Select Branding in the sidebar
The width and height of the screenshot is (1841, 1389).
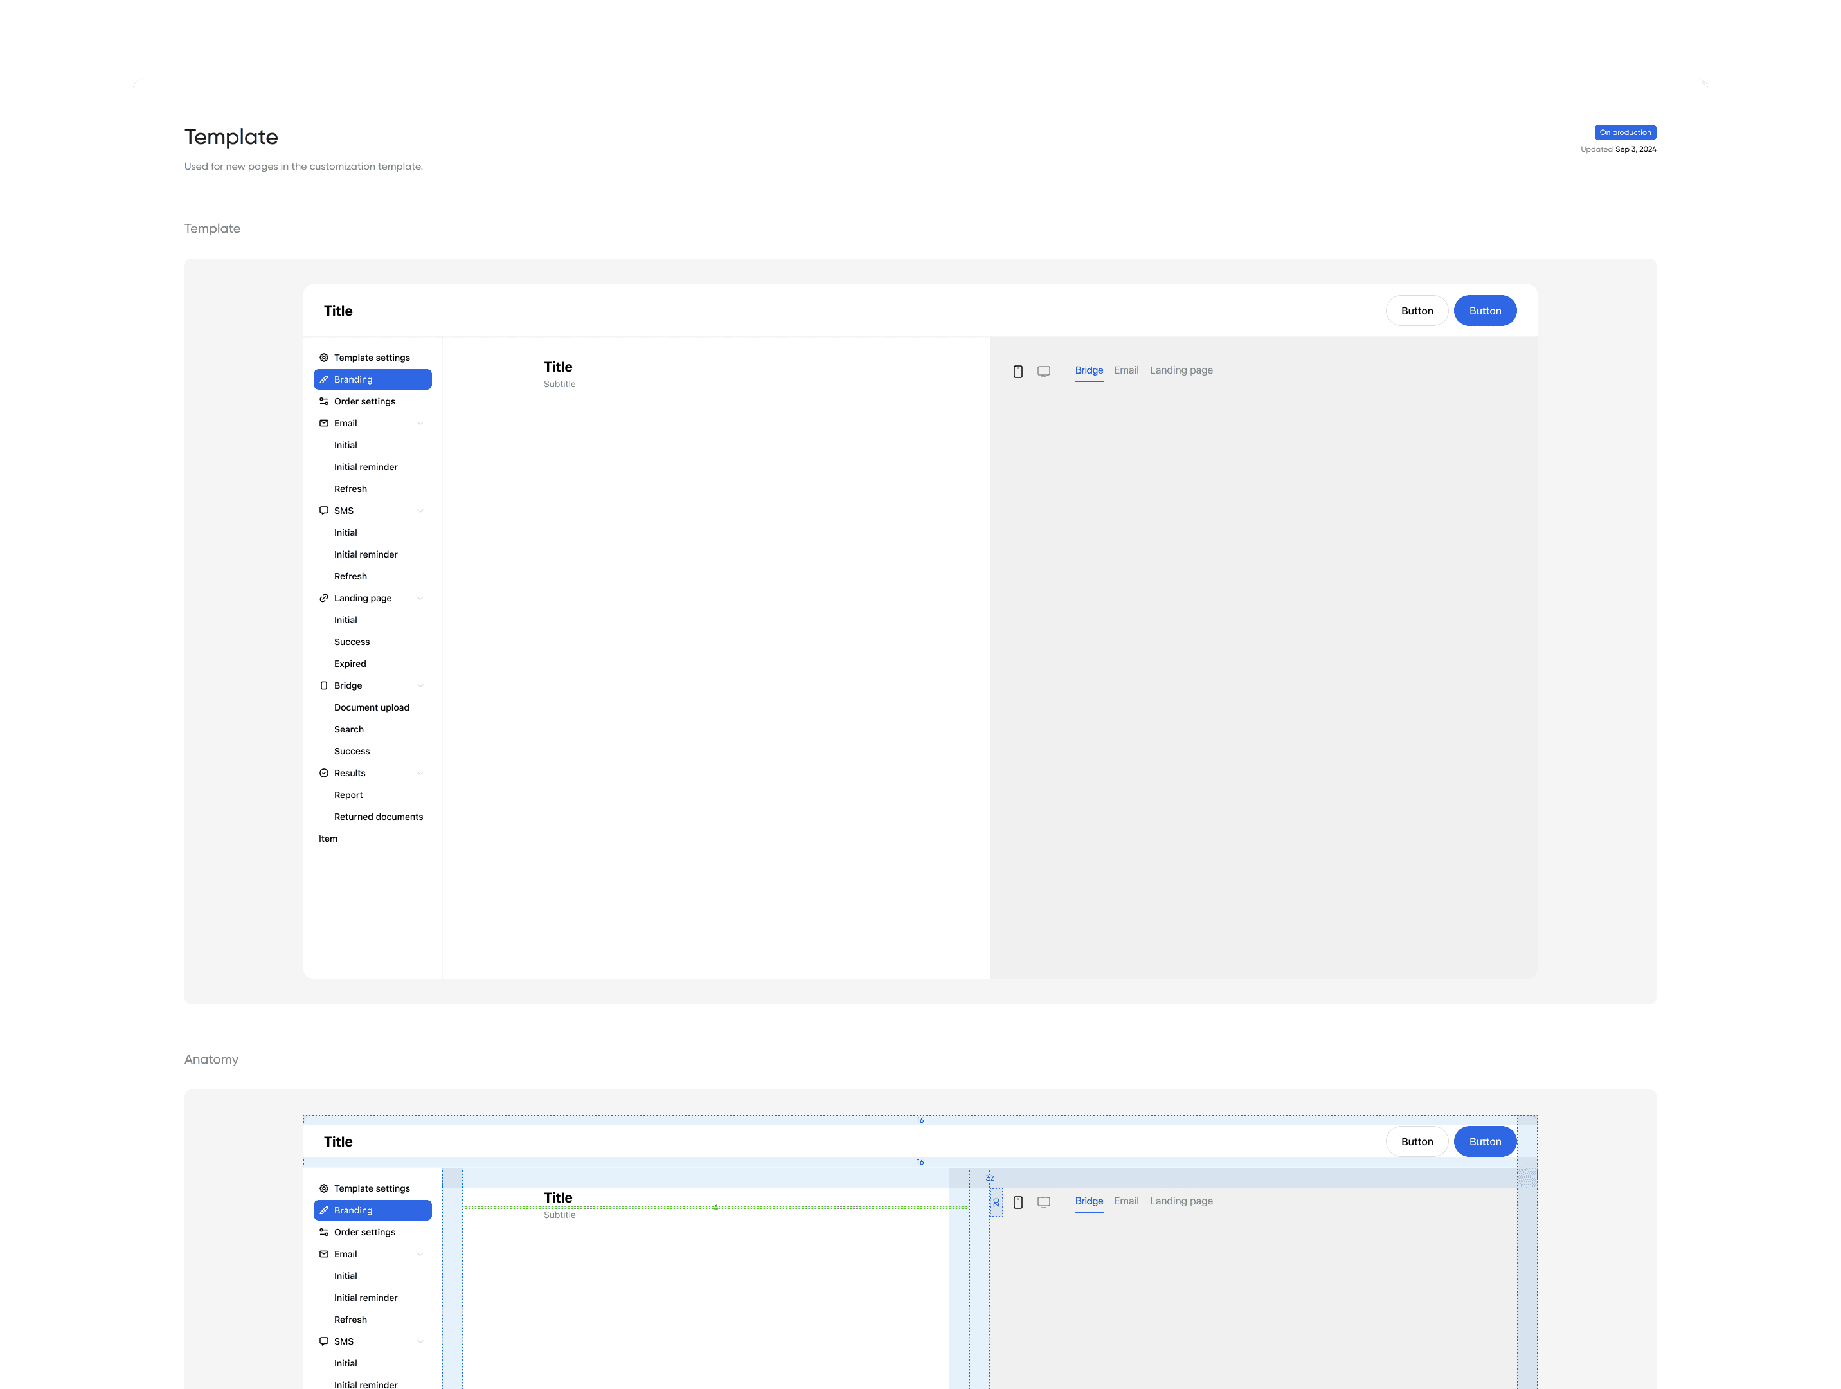(372, 380)
